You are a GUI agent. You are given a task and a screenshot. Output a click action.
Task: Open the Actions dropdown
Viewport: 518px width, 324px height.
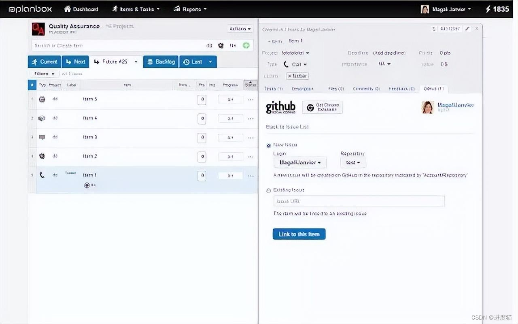tap(240, 29)
